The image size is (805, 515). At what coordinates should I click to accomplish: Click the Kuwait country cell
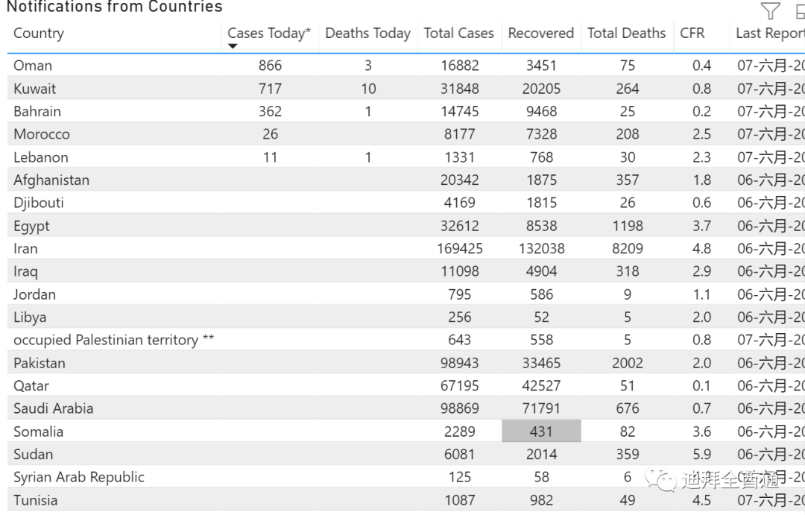tap(34, 89)
